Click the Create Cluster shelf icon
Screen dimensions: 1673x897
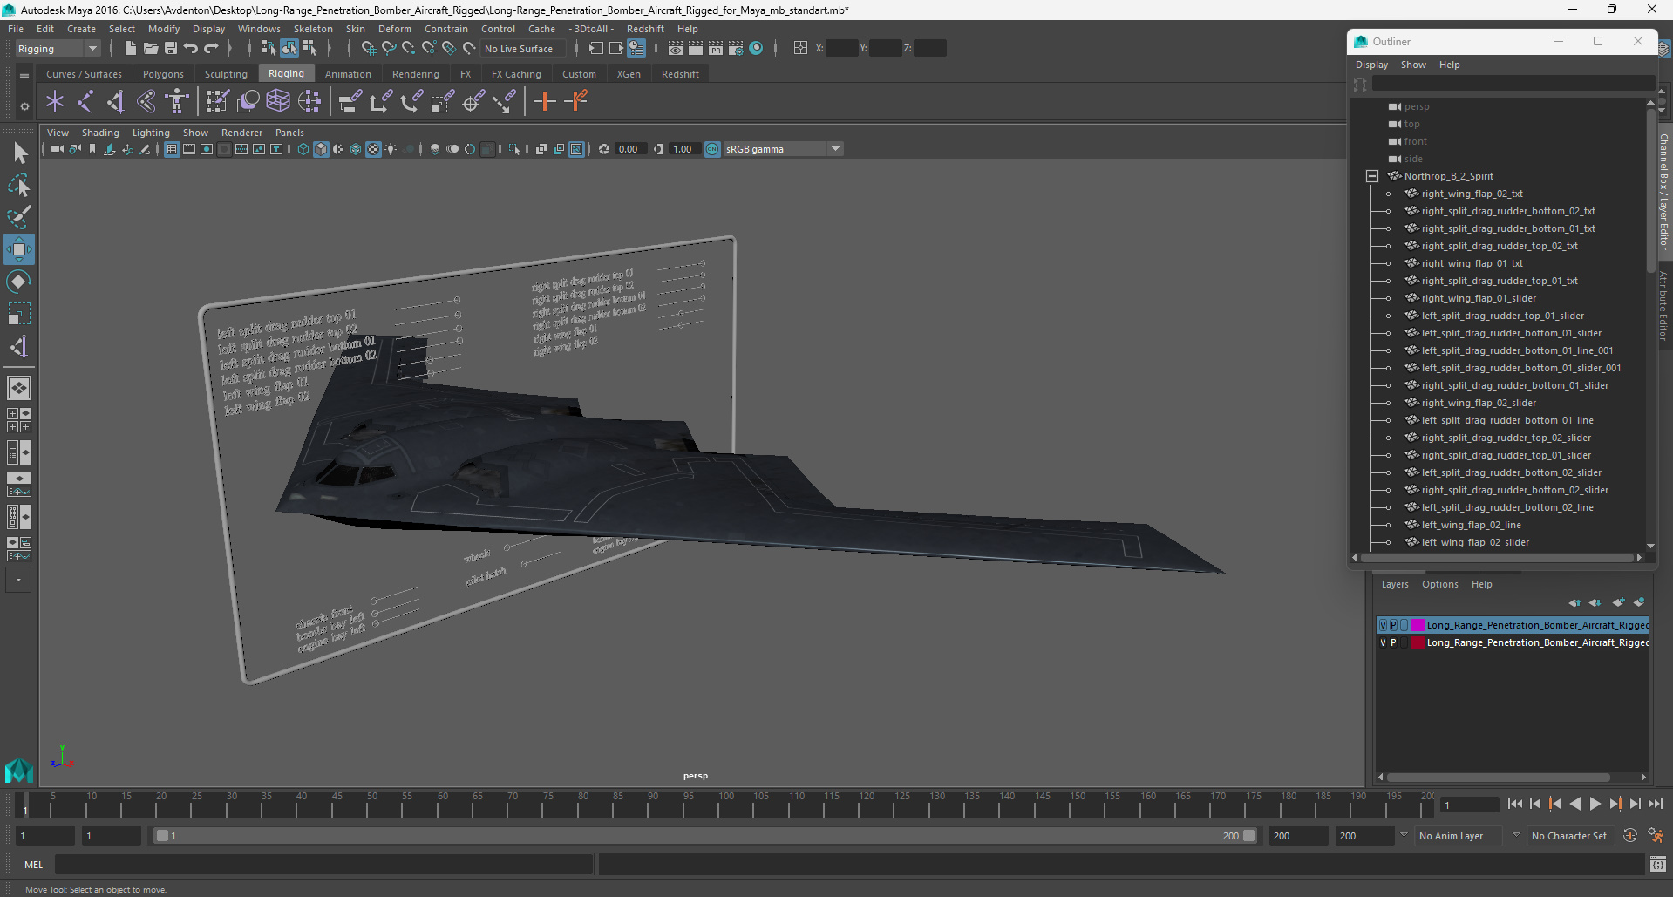tap(309, 102)
